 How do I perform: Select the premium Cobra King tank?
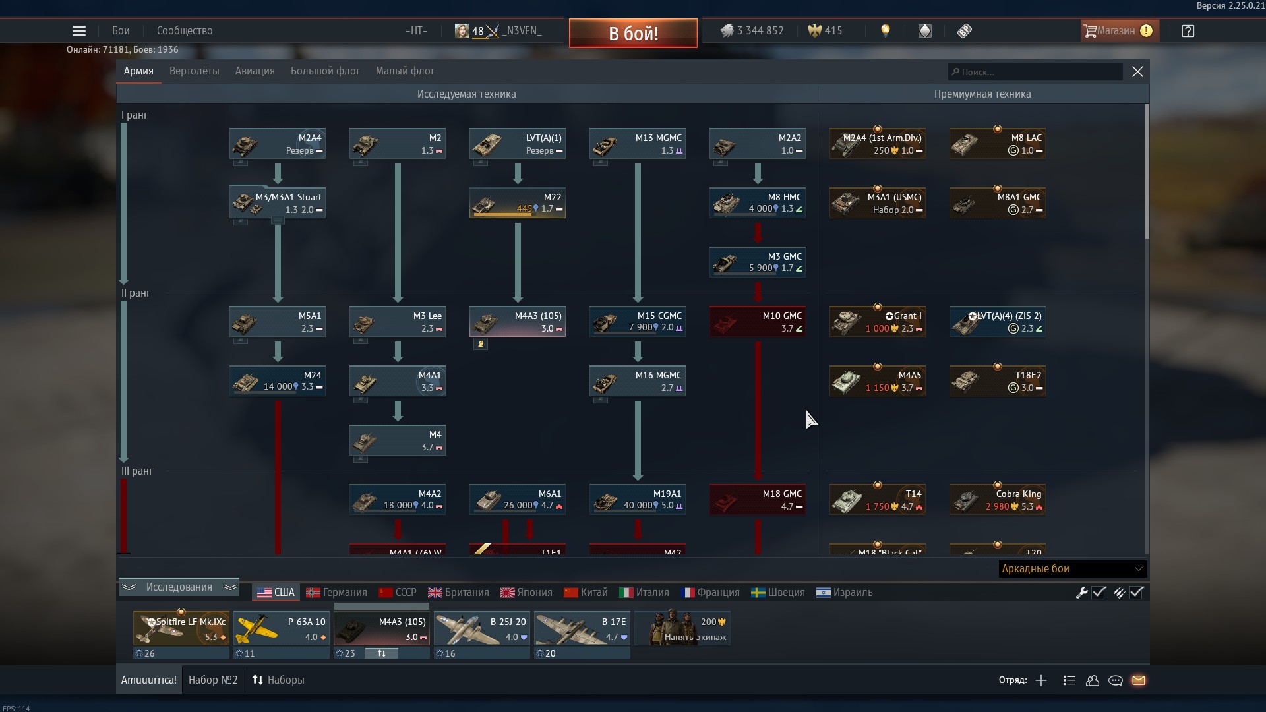point(998,500)
